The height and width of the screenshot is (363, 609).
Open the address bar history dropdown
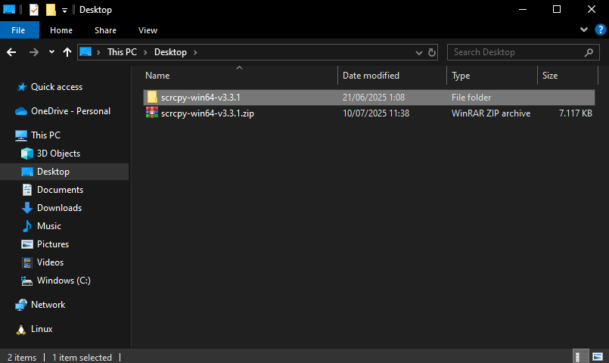pyautogui.click(x=418, y=52)
